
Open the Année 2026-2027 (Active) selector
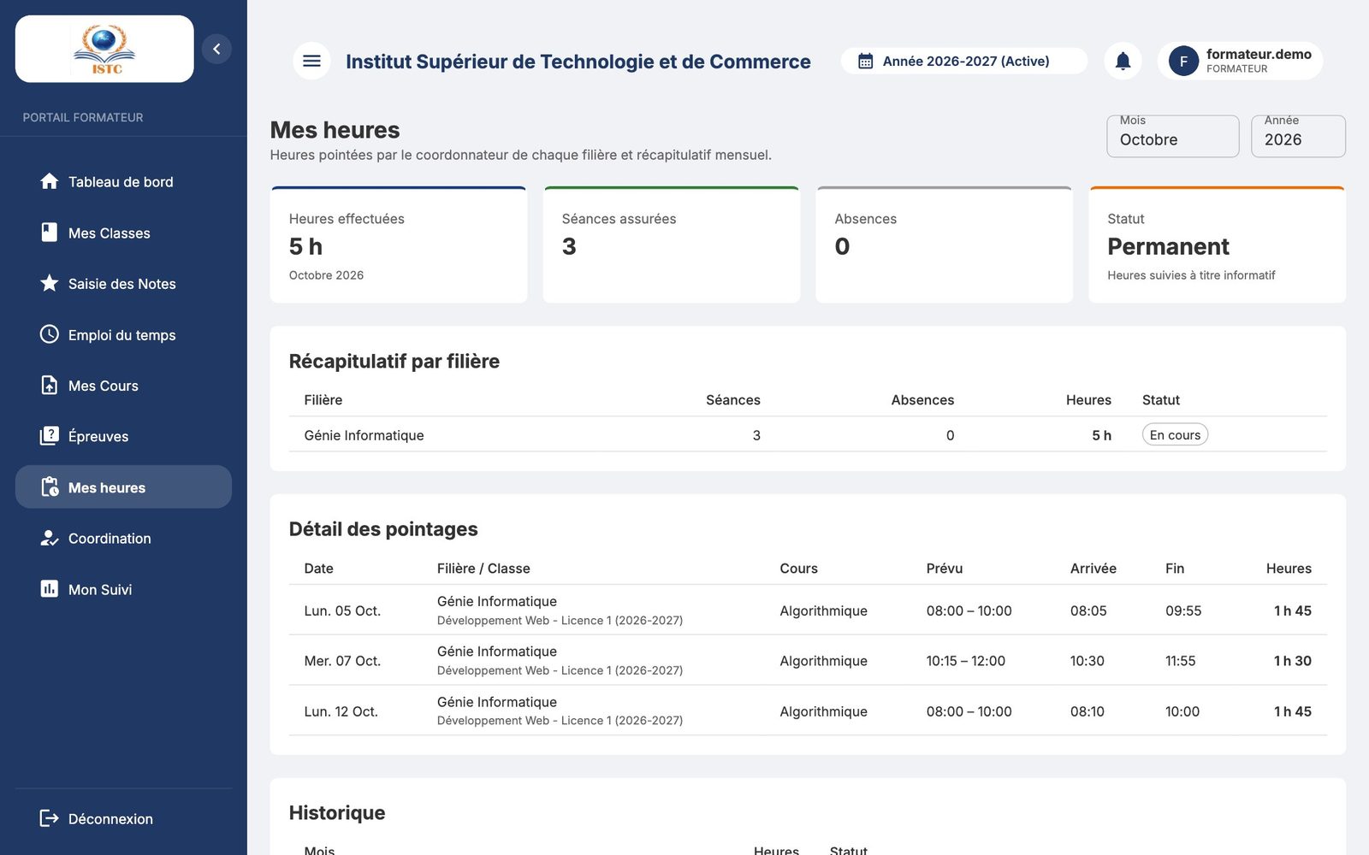click(x=964, y=62)
